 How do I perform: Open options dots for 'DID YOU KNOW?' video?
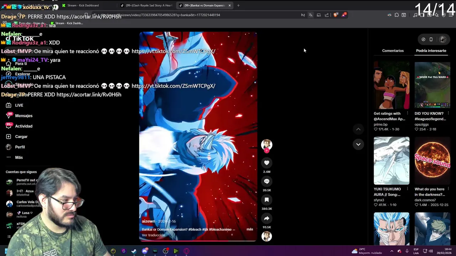[x=448, y=113]
